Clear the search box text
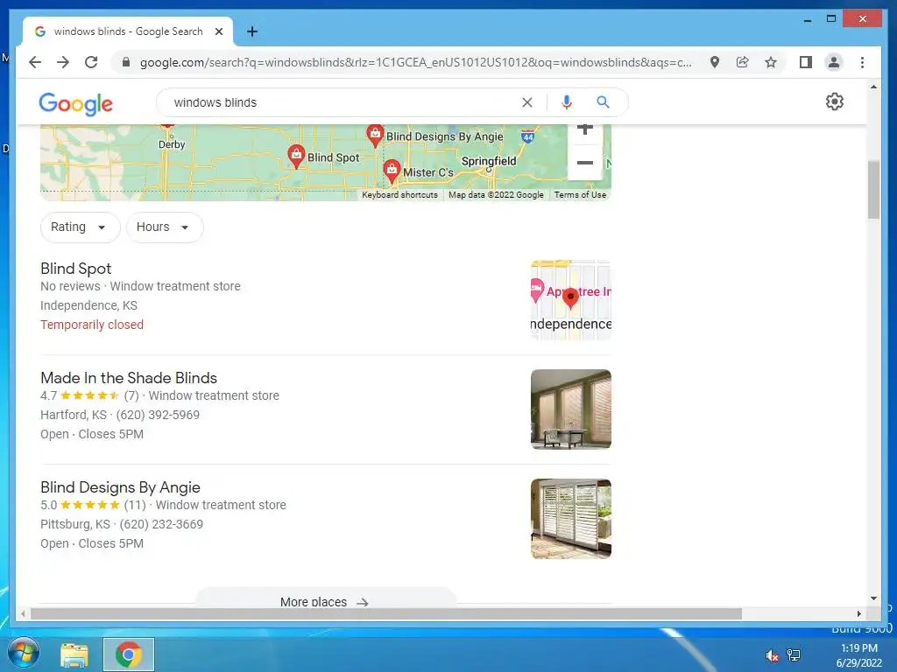The image size is (897, 672). tap(526, 102)
